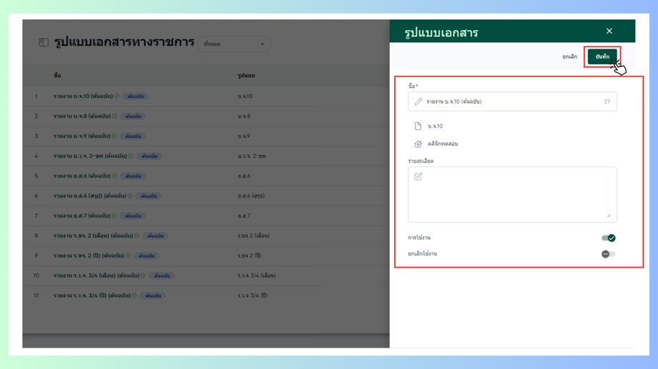This screenshot has width=658, height=369.
Task: Open รายงาน ร.ขจ. 2 (เดือน) (ต้นฉบับ) row
Action: click(x=93, y=236)
